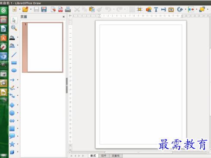Click the Save As floppy icon
This screenshot has height=158, width=211.
pos(44,9)
